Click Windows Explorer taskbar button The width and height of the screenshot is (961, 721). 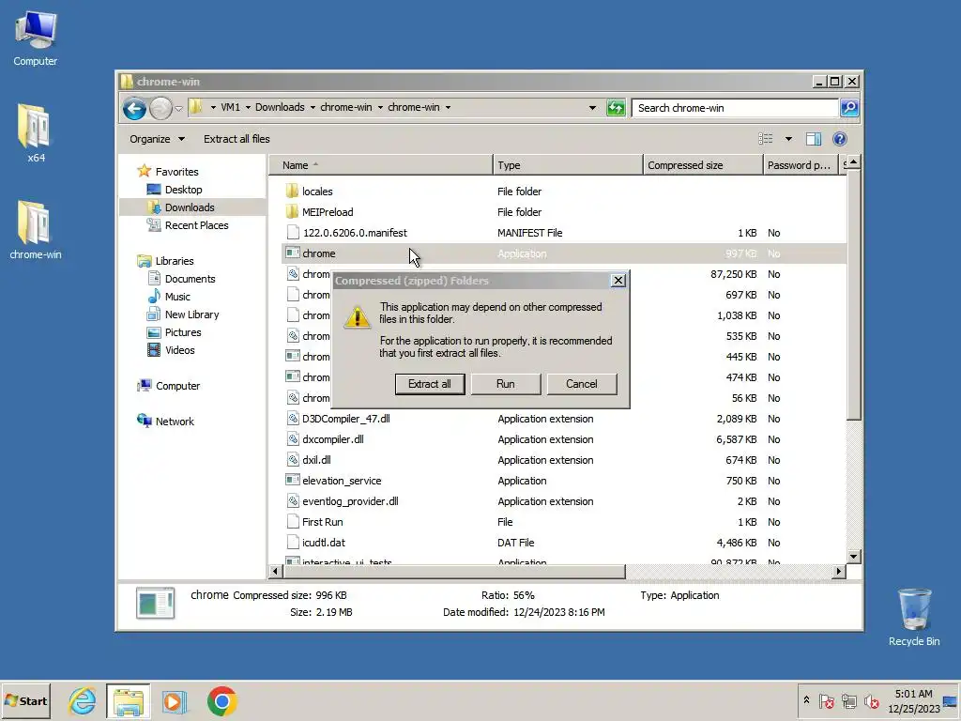(x=128, y=700)
